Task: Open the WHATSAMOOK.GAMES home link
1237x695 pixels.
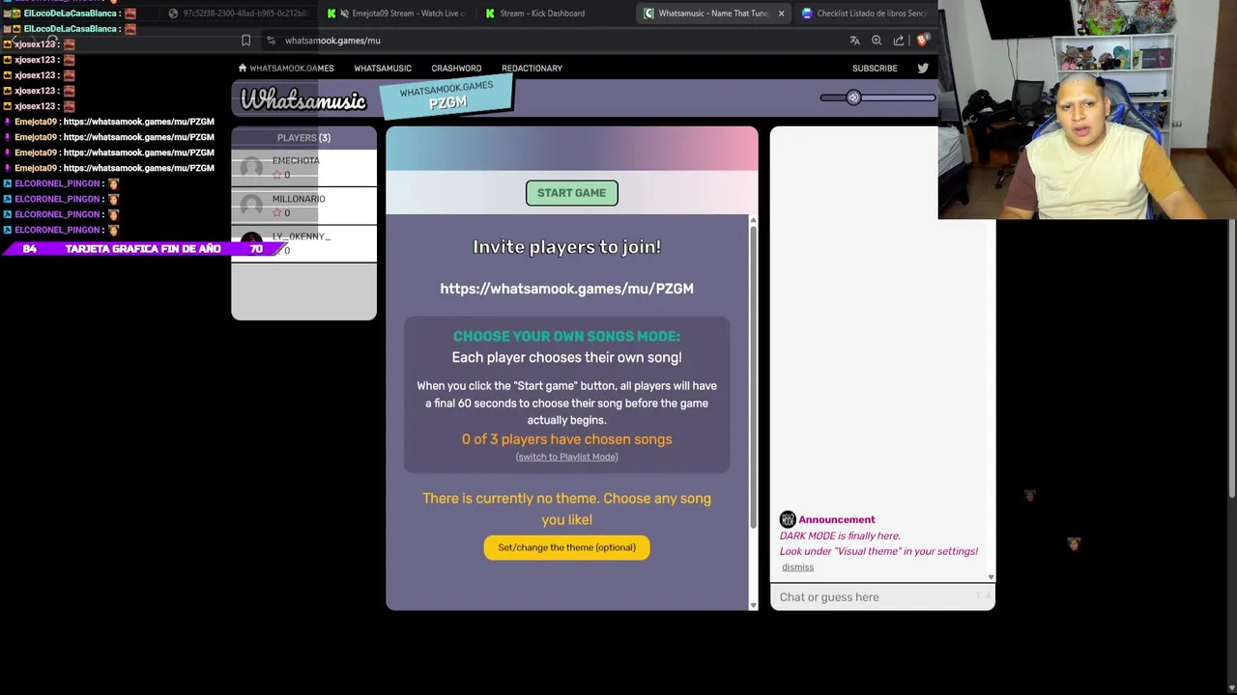Action: [x=285, y=69]
